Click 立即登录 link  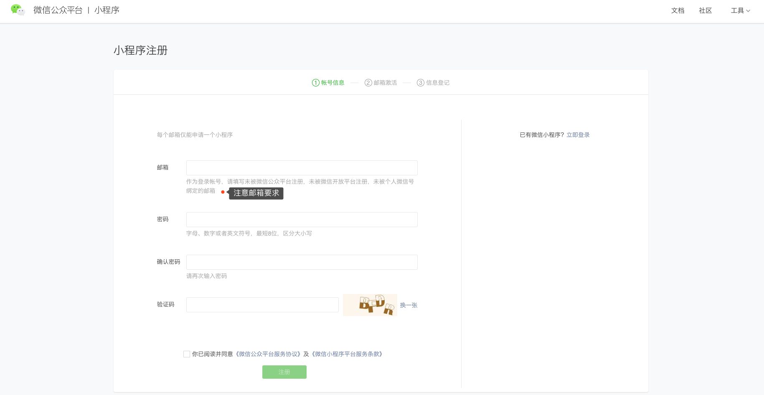point(578,135)
